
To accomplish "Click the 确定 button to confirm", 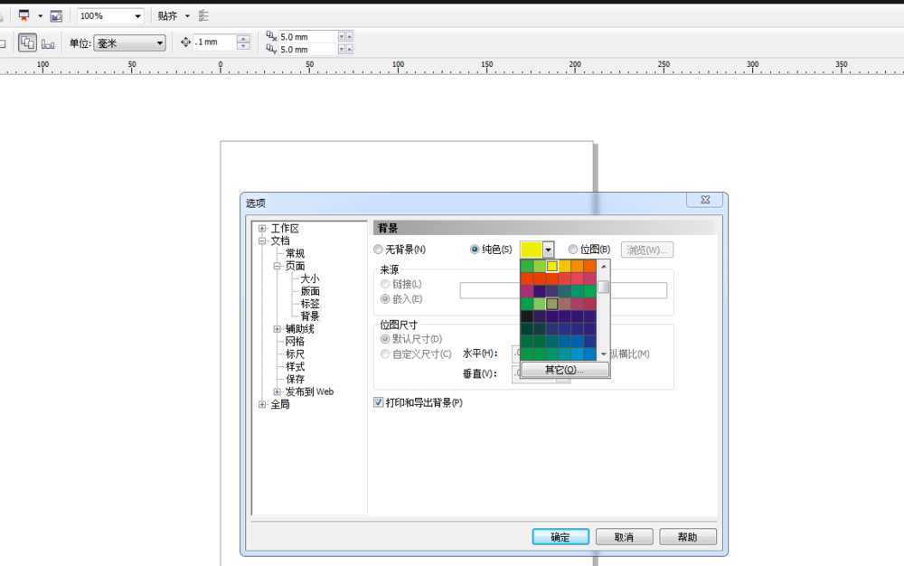I will [x=560, y=536].
